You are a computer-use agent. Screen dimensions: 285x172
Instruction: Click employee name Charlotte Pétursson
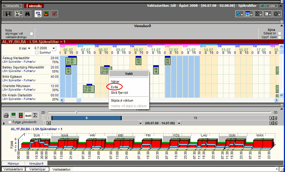(16, 86)
